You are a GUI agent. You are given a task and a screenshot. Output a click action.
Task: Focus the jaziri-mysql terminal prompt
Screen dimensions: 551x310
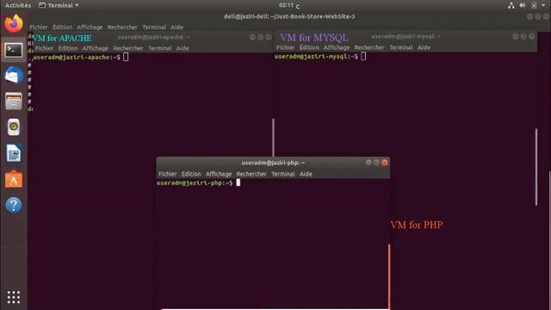point(320,56)
